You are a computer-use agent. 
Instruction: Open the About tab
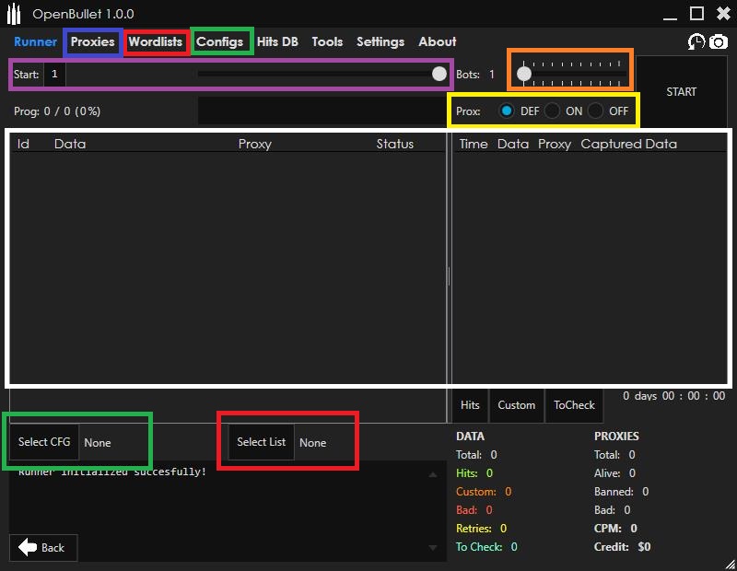(437, 41)
